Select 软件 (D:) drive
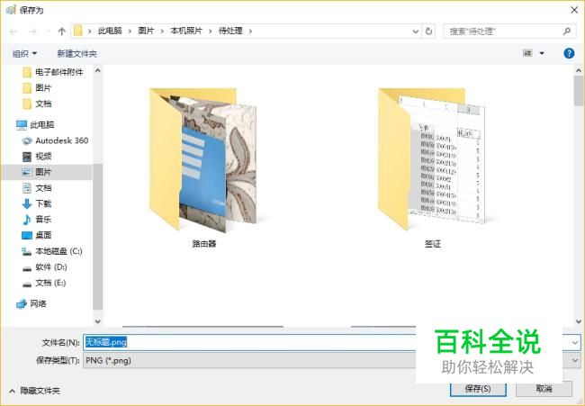585x406 pixels. 45,267
